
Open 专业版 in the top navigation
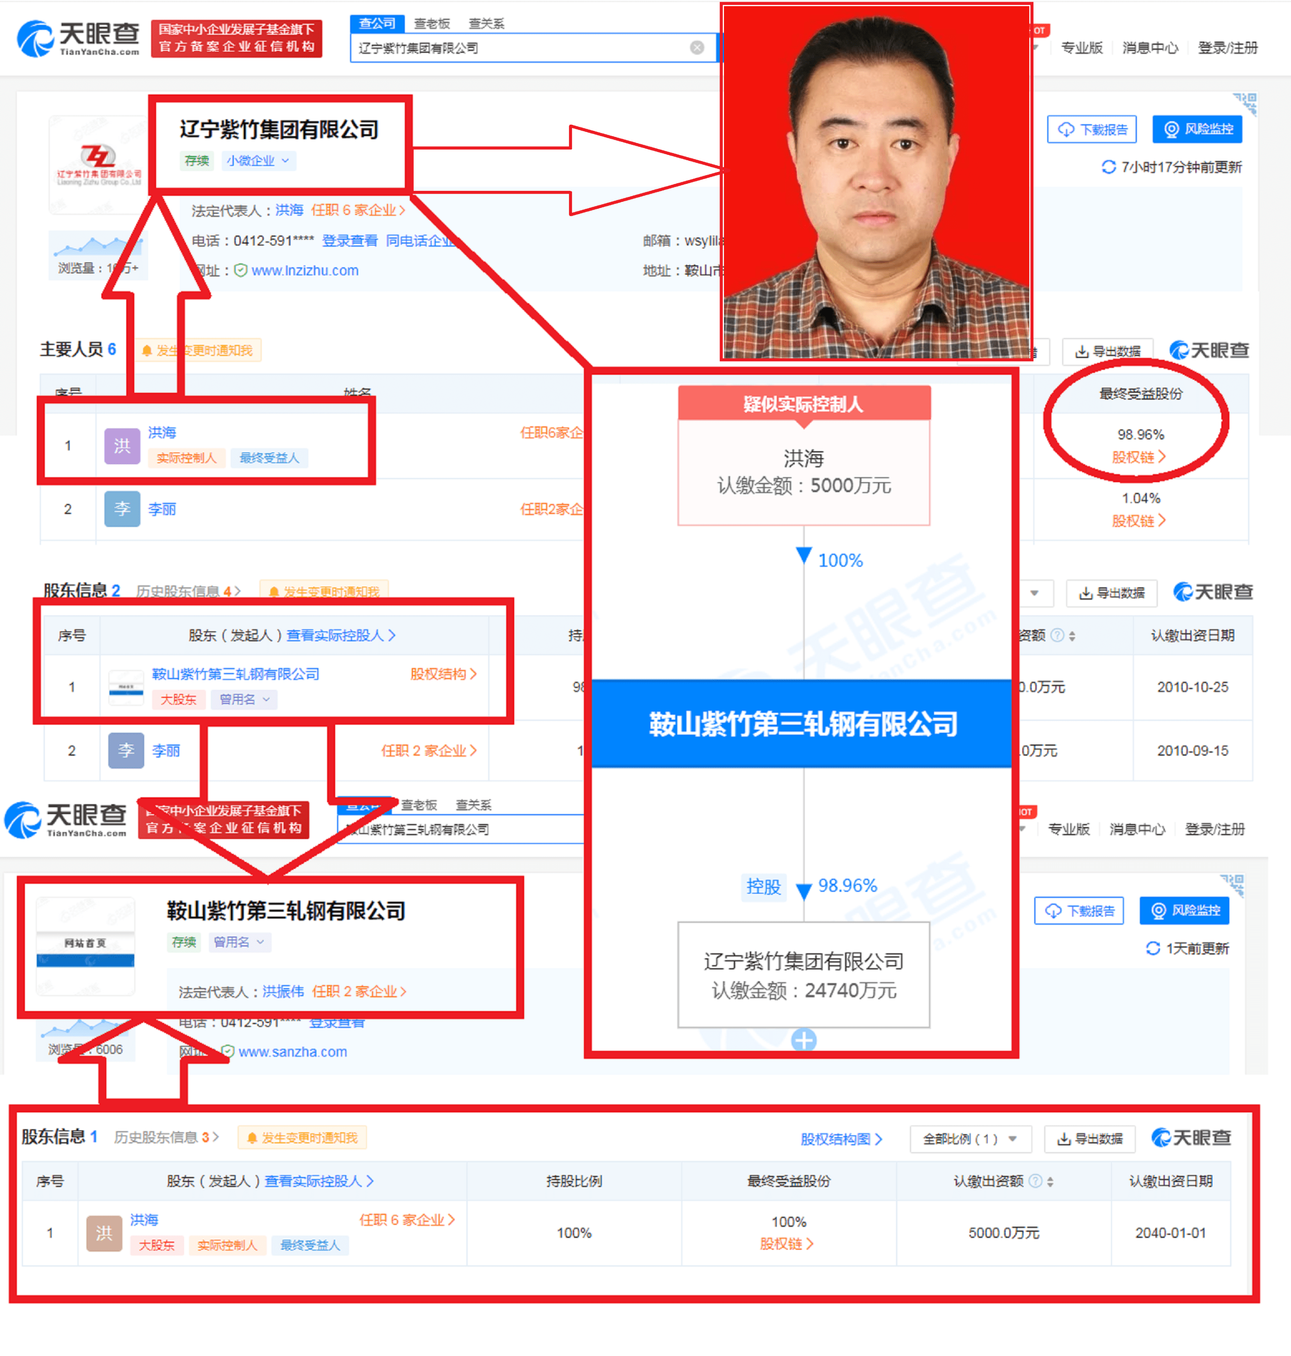point(1082,47)
